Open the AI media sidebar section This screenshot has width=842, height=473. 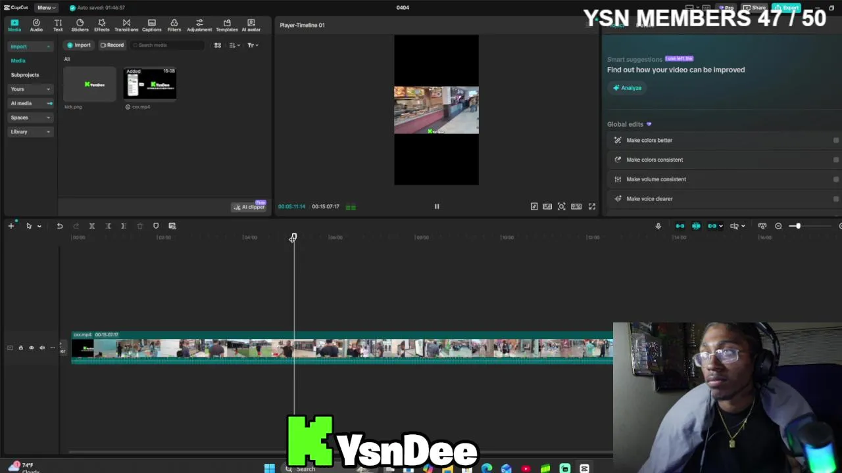click(x=30, y=103)
